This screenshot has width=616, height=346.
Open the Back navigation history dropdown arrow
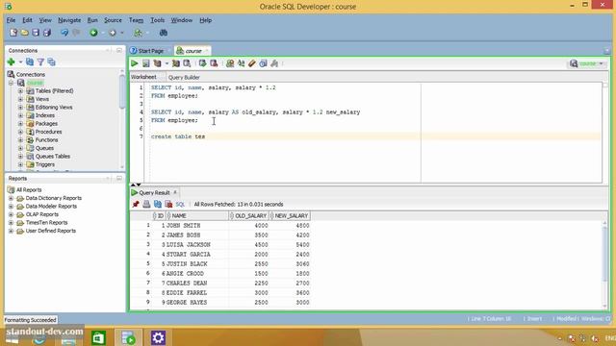(103, 33)
